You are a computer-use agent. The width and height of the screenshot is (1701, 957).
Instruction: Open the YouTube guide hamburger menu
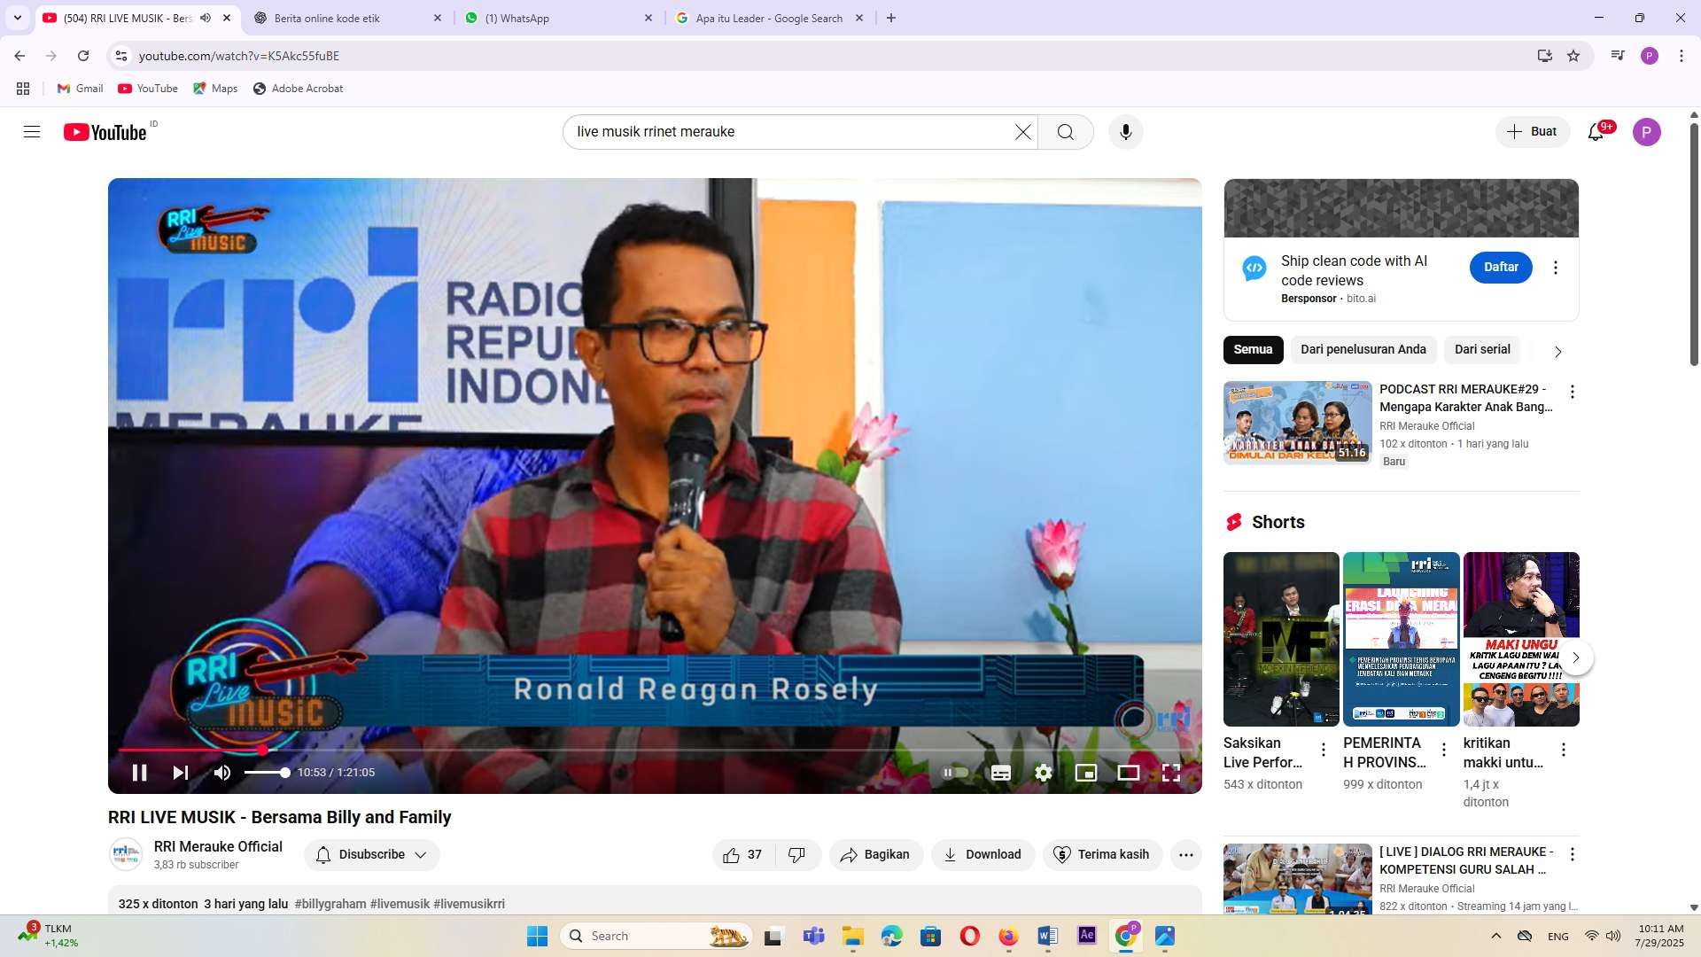pos(32,132)
